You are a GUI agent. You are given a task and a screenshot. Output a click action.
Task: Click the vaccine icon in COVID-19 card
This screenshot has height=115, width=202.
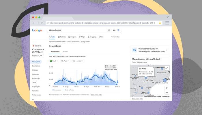[134, 50]
